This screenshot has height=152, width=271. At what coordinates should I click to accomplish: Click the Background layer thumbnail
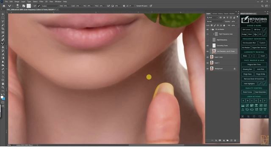pyautogui.click(x=212, y=69)
